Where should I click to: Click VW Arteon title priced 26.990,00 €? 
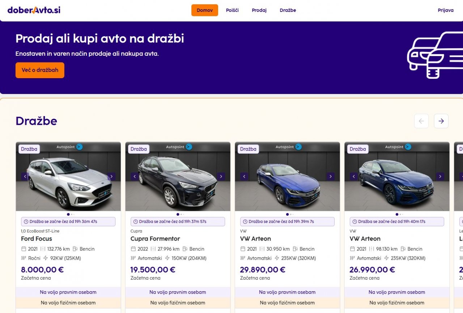coord(365,239)
